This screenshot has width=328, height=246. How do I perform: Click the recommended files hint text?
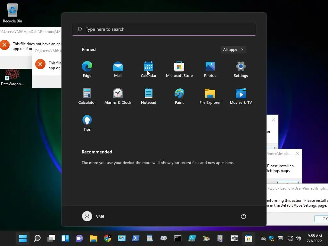click(158, 162)
